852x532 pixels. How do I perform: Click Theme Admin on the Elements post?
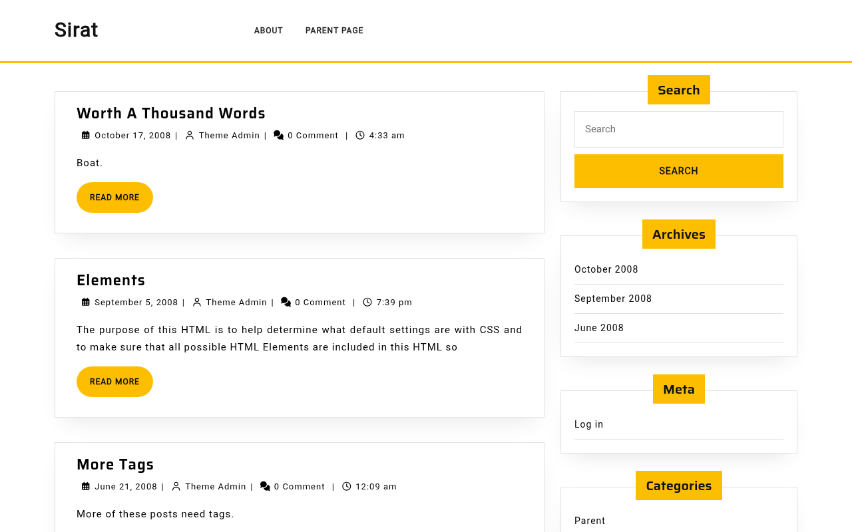point(236,303)
